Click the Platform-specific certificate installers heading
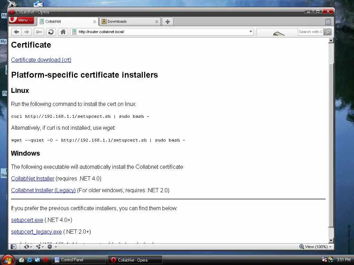The image size is (354, 265). (84, 75)
